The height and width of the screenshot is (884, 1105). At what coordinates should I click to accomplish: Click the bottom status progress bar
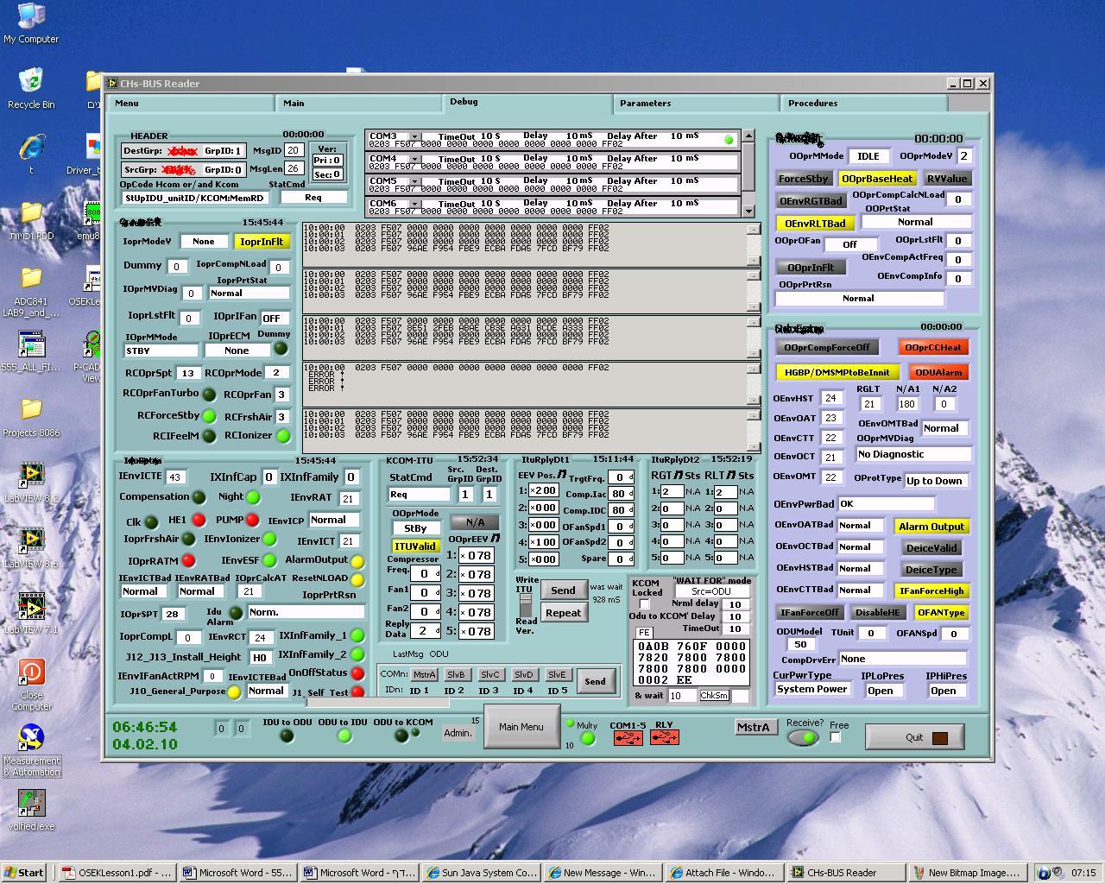tap(377, 702)
